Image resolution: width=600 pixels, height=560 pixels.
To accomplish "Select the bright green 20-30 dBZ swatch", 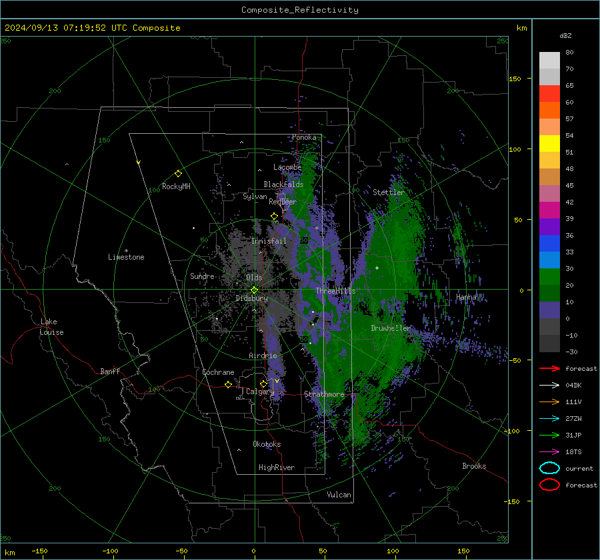I will click(549, 277).
